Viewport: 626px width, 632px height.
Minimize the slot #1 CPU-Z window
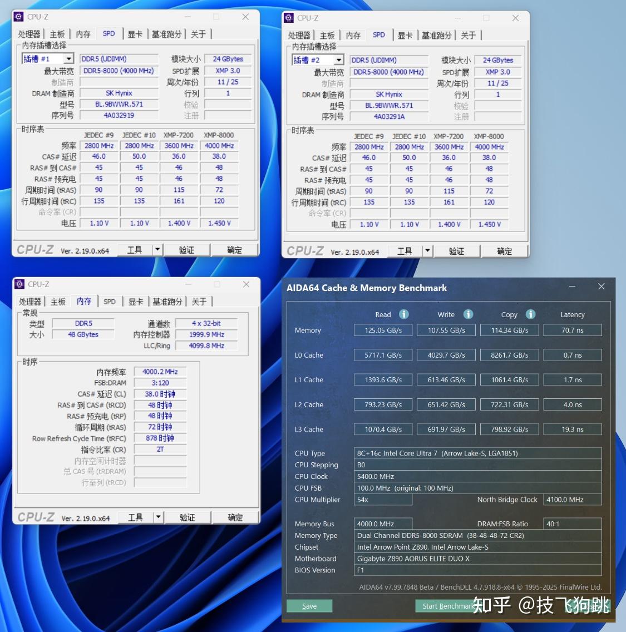pyautogui.click(x=188, y=17)
